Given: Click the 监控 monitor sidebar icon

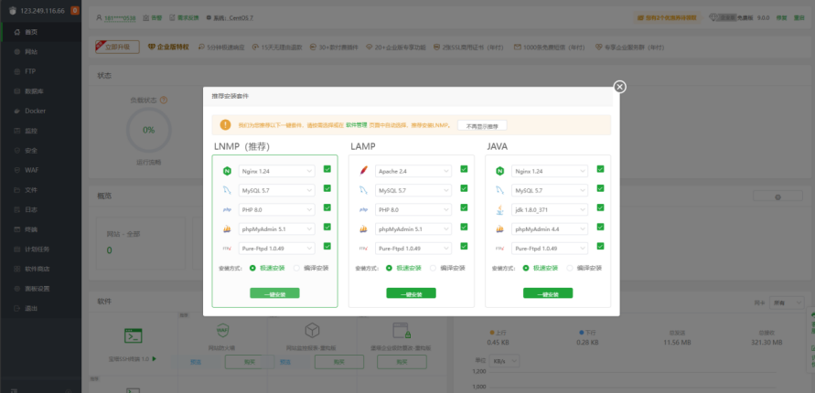Looking at the screenshot, I should tap(17, 131).
